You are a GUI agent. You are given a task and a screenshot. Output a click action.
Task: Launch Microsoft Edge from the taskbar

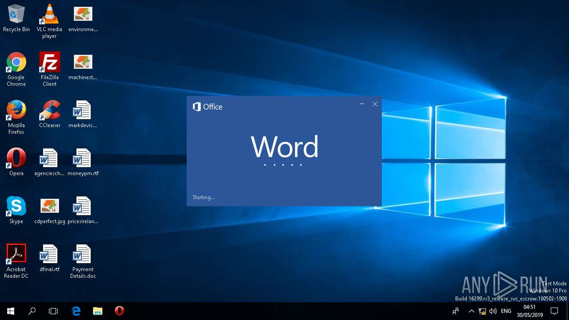(76, 311)
